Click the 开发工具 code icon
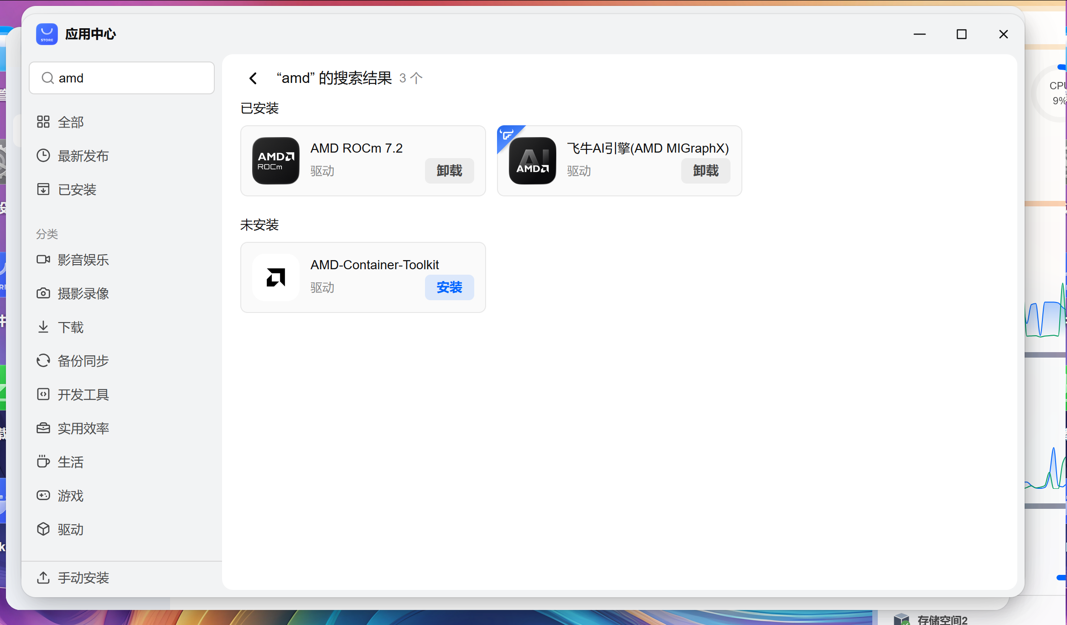Screen dimensions: 1067x625 43,394
